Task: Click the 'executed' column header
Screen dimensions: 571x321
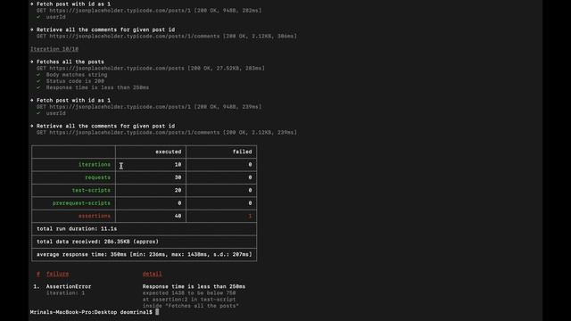Action: click(169, 152)
